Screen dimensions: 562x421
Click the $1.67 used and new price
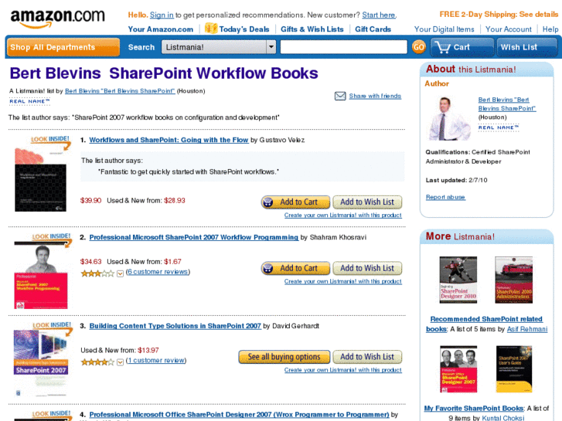[172, 262]
